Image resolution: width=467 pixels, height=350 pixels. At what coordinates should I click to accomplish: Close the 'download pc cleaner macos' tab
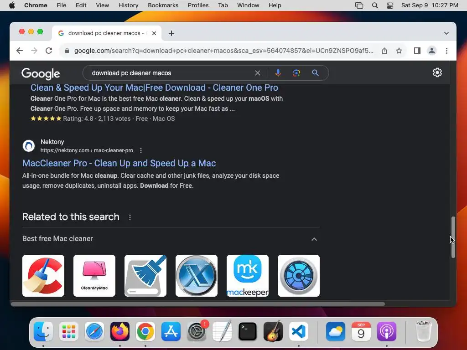[x=154, y=33]
